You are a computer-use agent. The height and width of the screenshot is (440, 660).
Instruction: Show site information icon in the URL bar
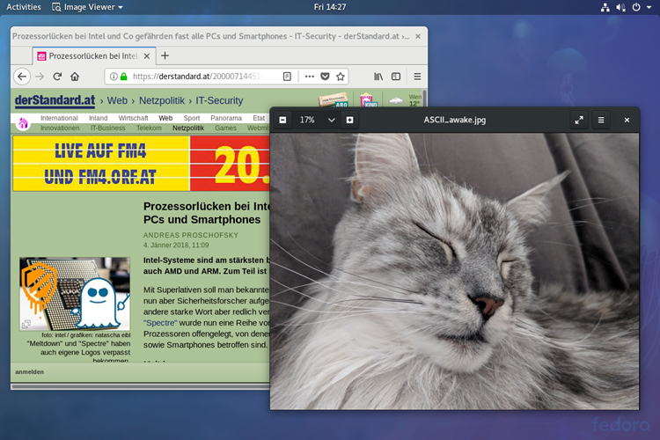pos(114,77)
